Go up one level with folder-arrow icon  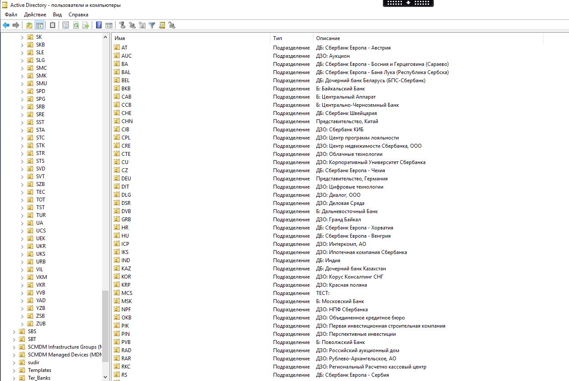pos(29,25)
